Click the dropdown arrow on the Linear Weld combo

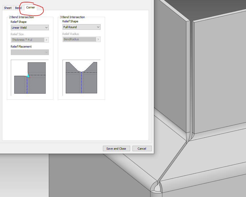(46, 27)
